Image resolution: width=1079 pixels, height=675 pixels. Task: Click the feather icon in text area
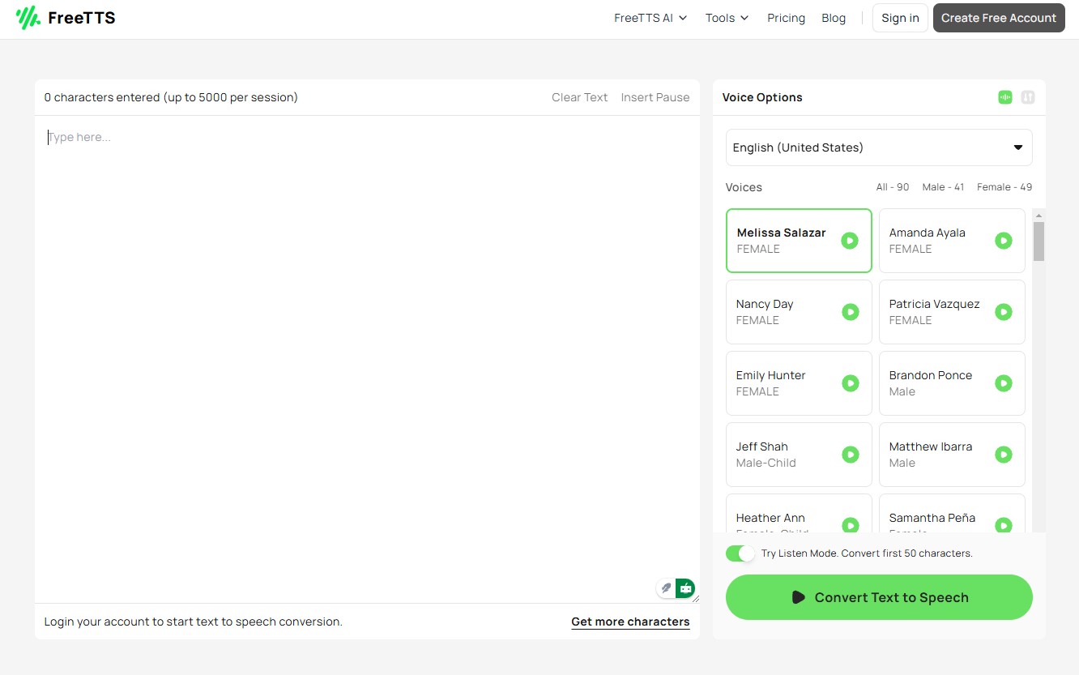[666, 588]
